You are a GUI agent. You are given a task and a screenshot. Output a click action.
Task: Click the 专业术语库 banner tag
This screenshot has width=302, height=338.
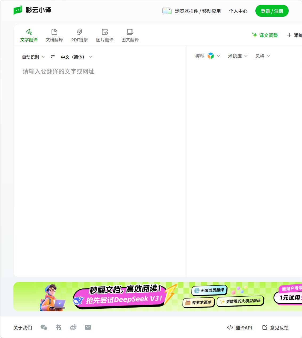(199, 302)
